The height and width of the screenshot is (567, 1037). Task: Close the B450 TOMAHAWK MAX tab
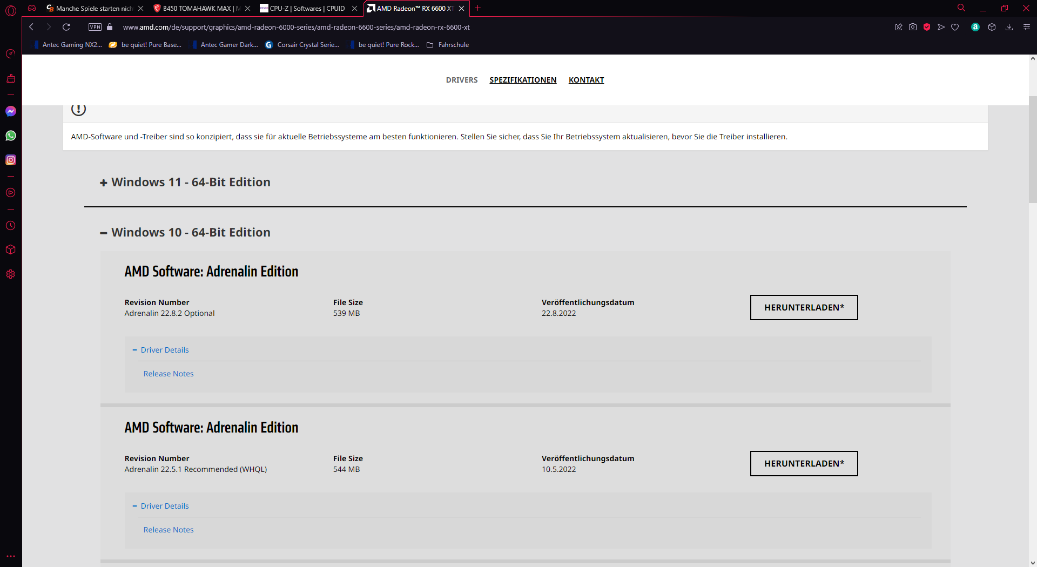(x=247, y=8)
